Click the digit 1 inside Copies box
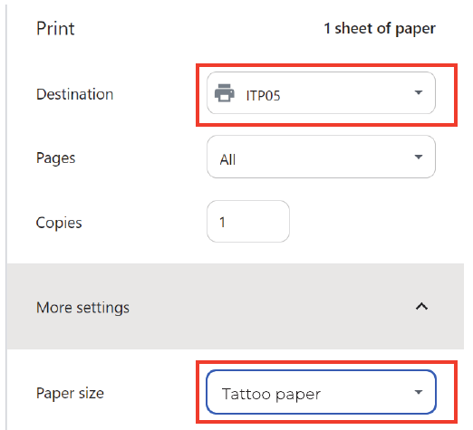This screenshot has height=430, width=473. point(222,223)
